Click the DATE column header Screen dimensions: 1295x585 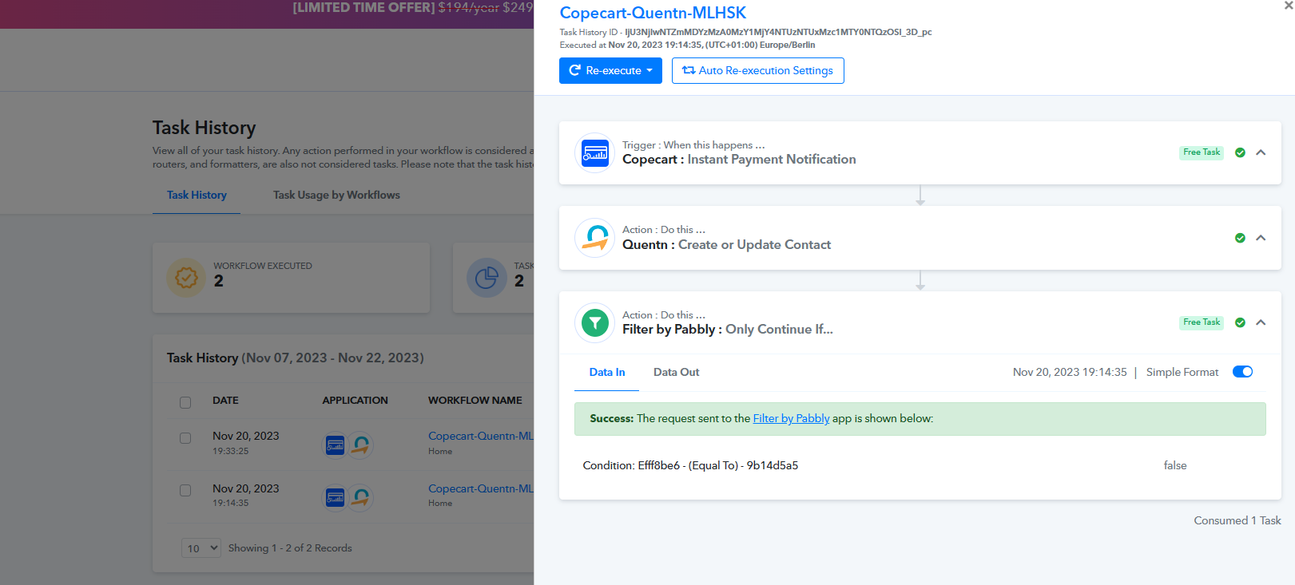click(x=225, y=401)
